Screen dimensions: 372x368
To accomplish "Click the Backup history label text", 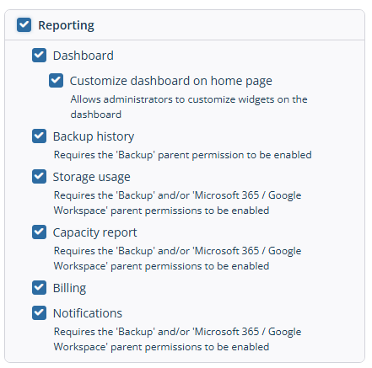I will (94, 137).
